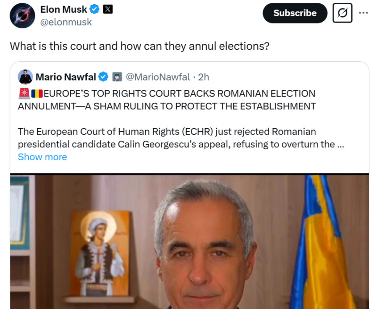Click the Romanian flag emoji in the headline

click(37, 93)
